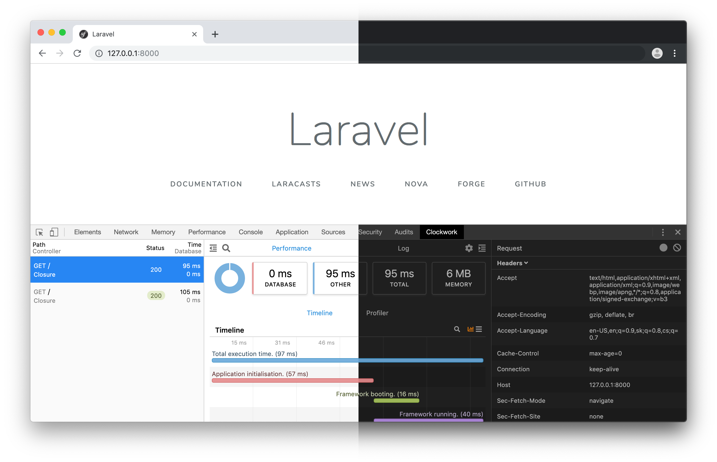This screenshot has height=462, width=717.
Task: Click the red cancel/stop circle icon
Action: tap(677, 248)
